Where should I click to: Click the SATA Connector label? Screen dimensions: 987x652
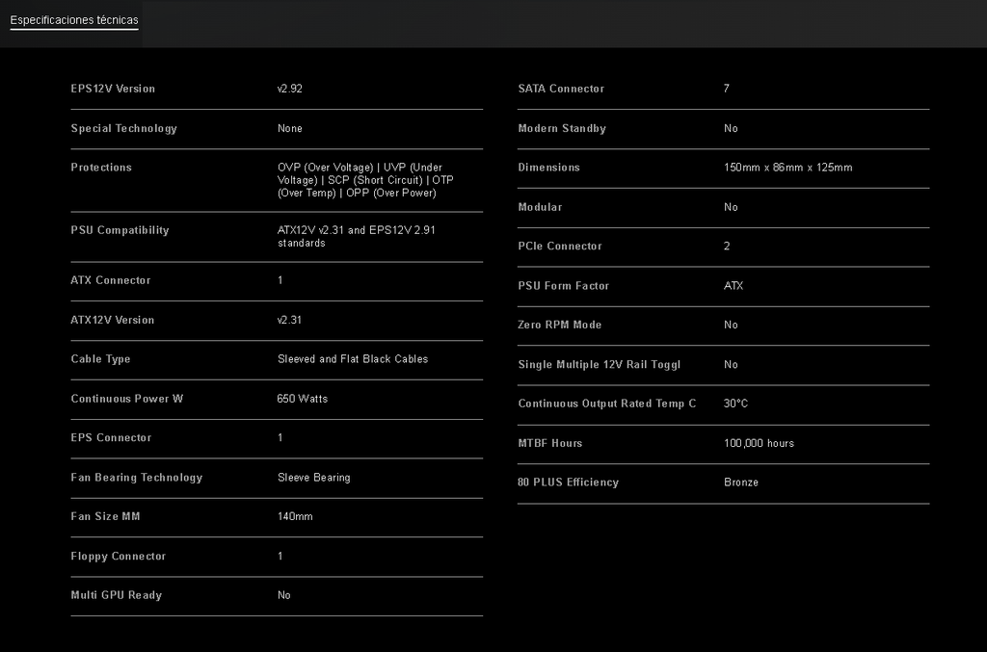[x=561, y=89]
